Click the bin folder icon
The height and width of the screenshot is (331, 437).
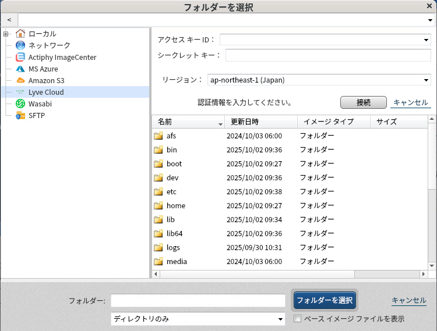coord(158,150)
